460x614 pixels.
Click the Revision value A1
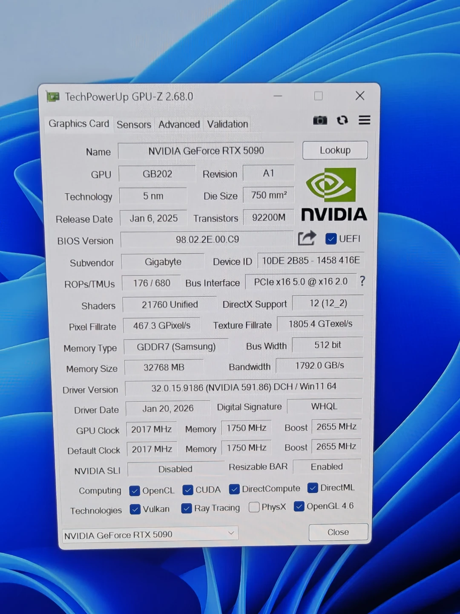269,173
